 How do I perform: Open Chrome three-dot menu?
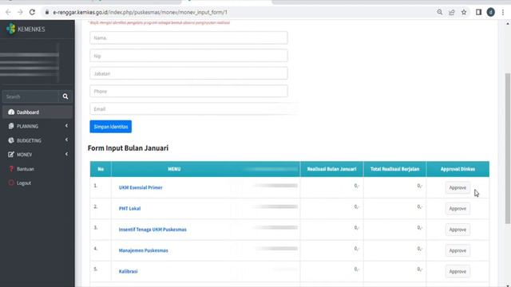(503, 13)
